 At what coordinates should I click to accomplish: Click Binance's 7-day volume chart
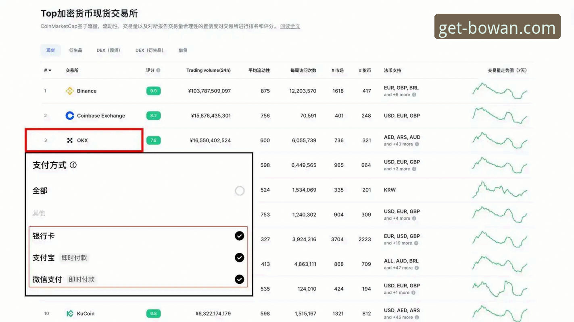[500, 91]
